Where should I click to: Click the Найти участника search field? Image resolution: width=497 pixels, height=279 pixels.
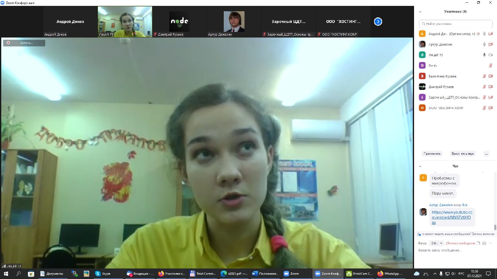click(455, 24)
